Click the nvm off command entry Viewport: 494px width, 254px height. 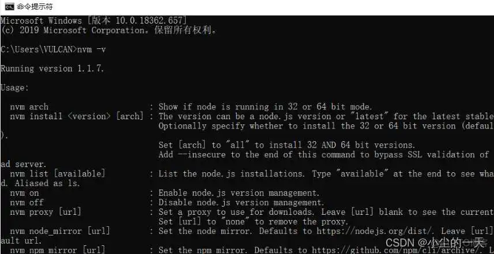pos(27,203)
